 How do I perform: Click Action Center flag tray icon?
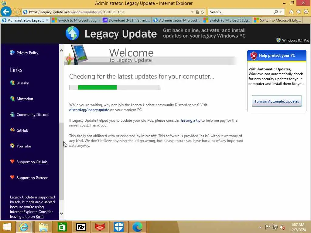click(268, 227)
